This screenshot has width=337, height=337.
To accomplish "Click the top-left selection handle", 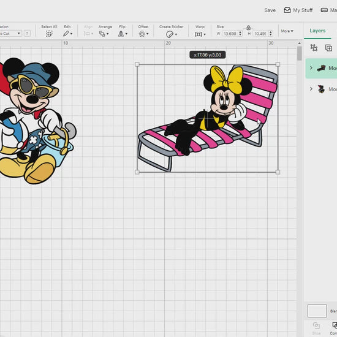I will point(137,64).
